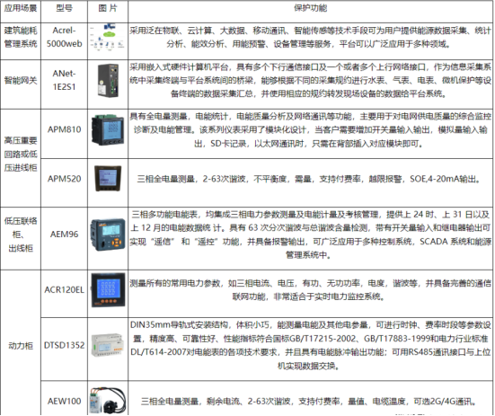Select model text AEM96

tap(64, 235)
